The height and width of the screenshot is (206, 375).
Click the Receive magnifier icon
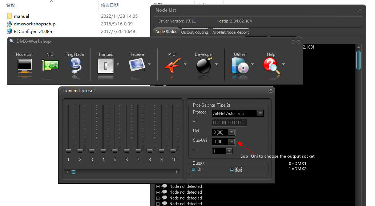pos(137,65)
